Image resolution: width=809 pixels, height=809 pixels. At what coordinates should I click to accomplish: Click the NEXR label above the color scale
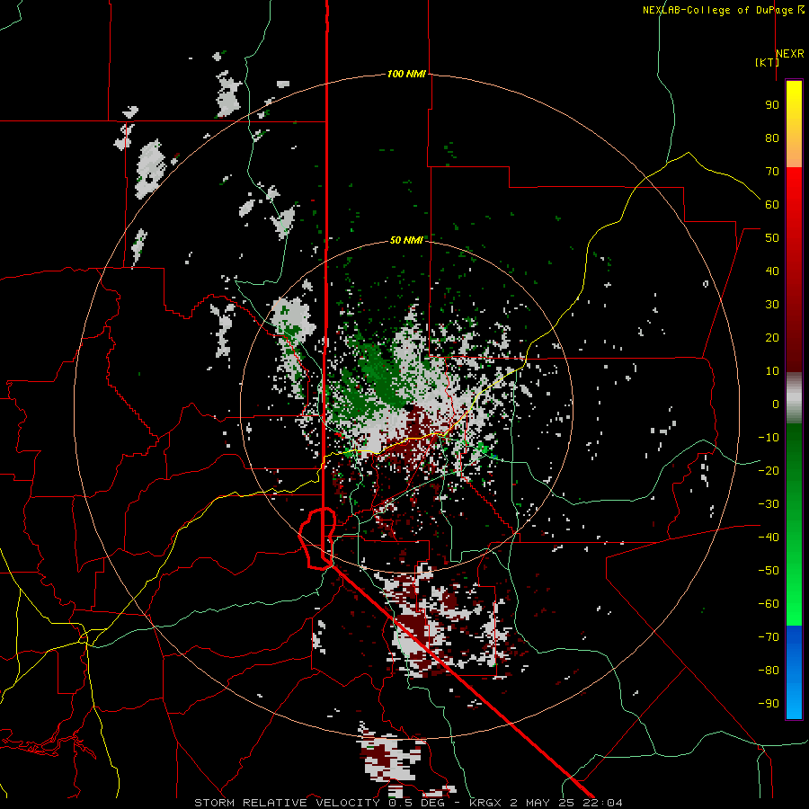pyautogui.click(x=790, y=54)
